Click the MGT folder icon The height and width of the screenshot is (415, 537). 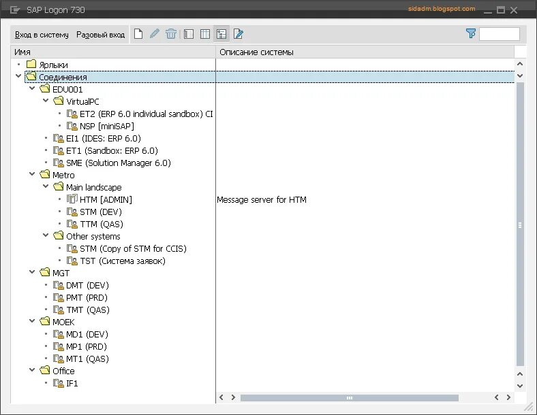45,272
